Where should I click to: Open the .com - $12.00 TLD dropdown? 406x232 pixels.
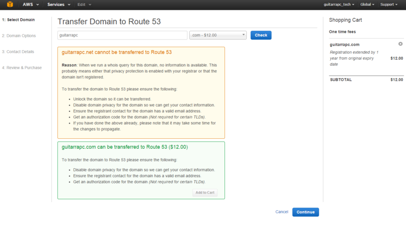pyautogui.click(x=218, y=35)
